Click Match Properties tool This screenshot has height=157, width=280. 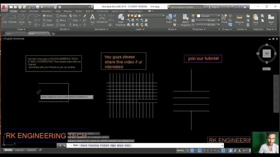coord(185,20)
